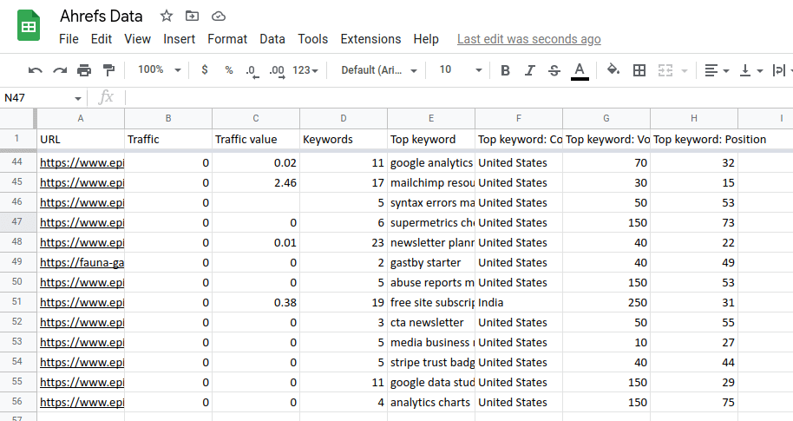This screenshot has height=421, width=793.
Task: Click the Name box showing N47
Action: tap(36, 98)
